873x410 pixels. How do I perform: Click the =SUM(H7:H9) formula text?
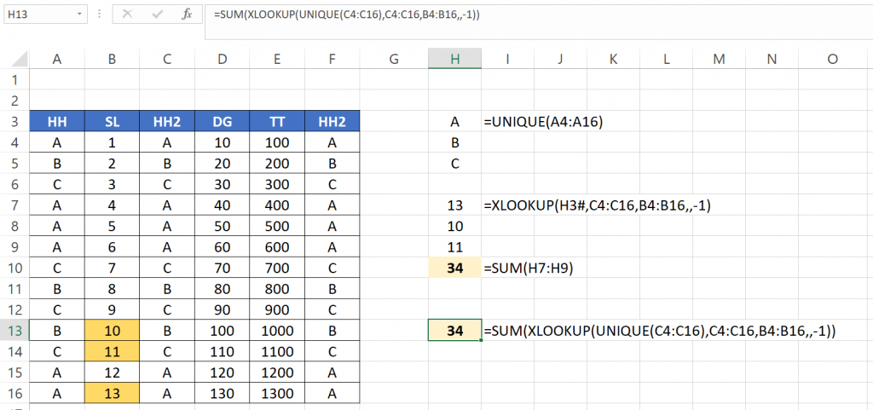[529, 269]
